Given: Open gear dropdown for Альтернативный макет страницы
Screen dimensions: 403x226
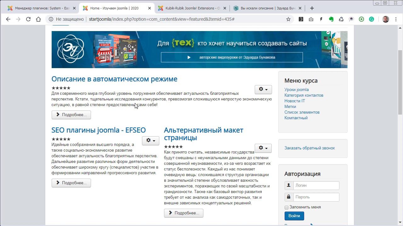Looking at the screenshot, I should [x=263, y=148].
